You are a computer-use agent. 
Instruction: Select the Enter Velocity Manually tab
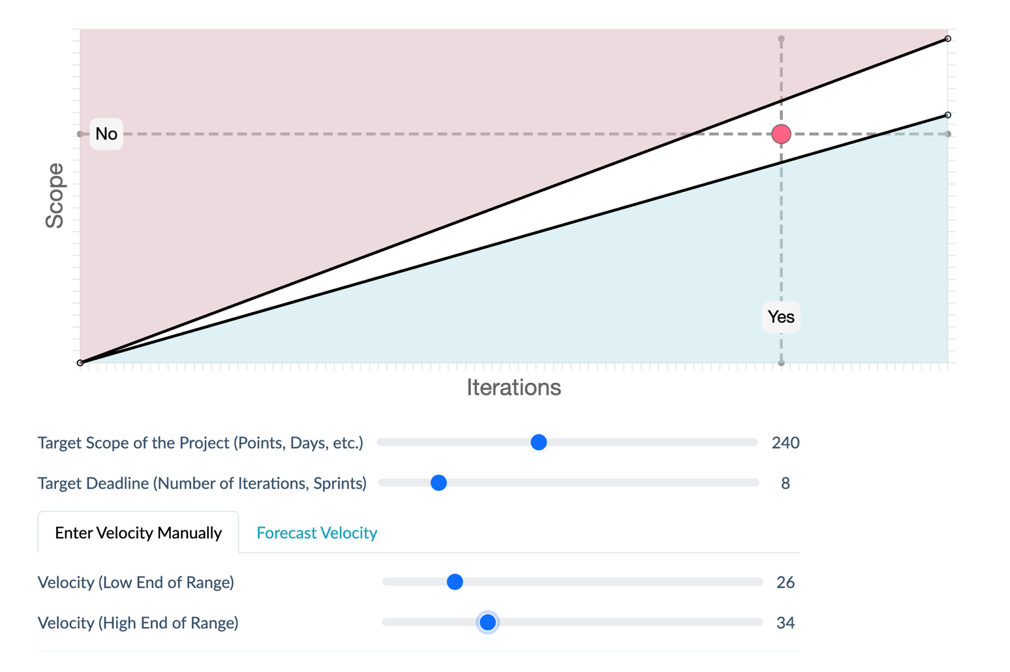138,533
